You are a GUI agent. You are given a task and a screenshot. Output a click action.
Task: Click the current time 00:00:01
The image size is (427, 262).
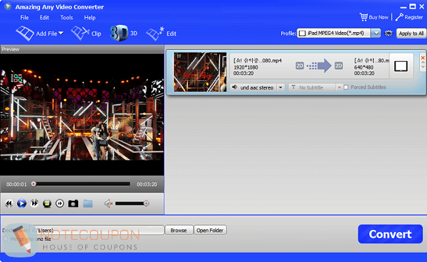(16, 185)
